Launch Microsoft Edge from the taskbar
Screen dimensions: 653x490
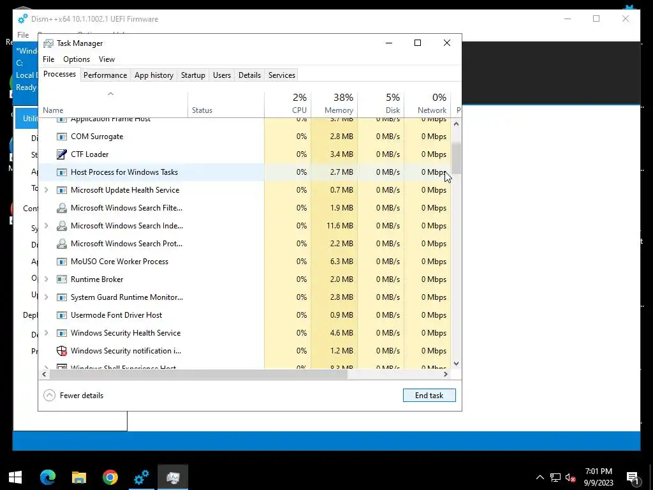click(47, 477)
